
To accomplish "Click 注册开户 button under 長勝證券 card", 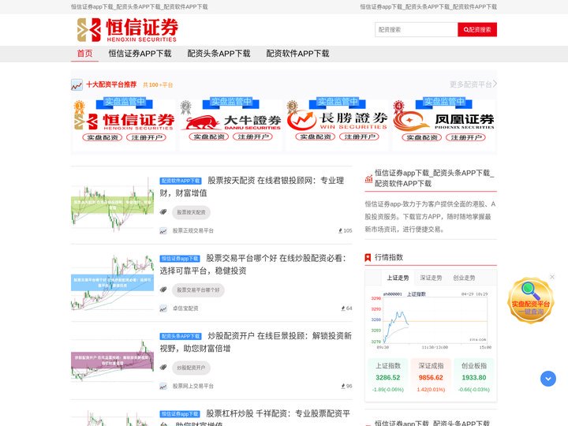I will [360, 137].
